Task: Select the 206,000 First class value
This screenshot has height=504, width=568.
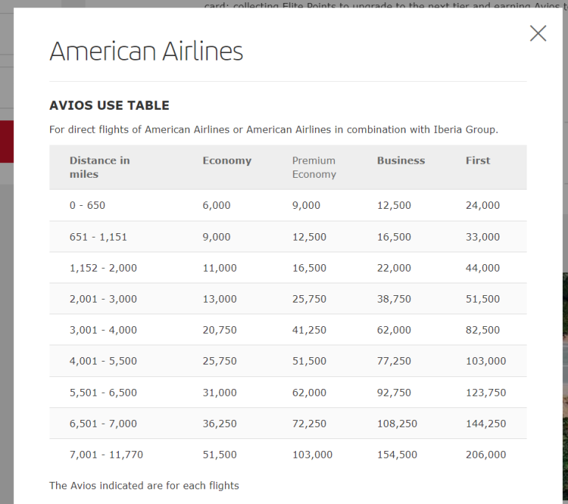Action: coord(486,455)
